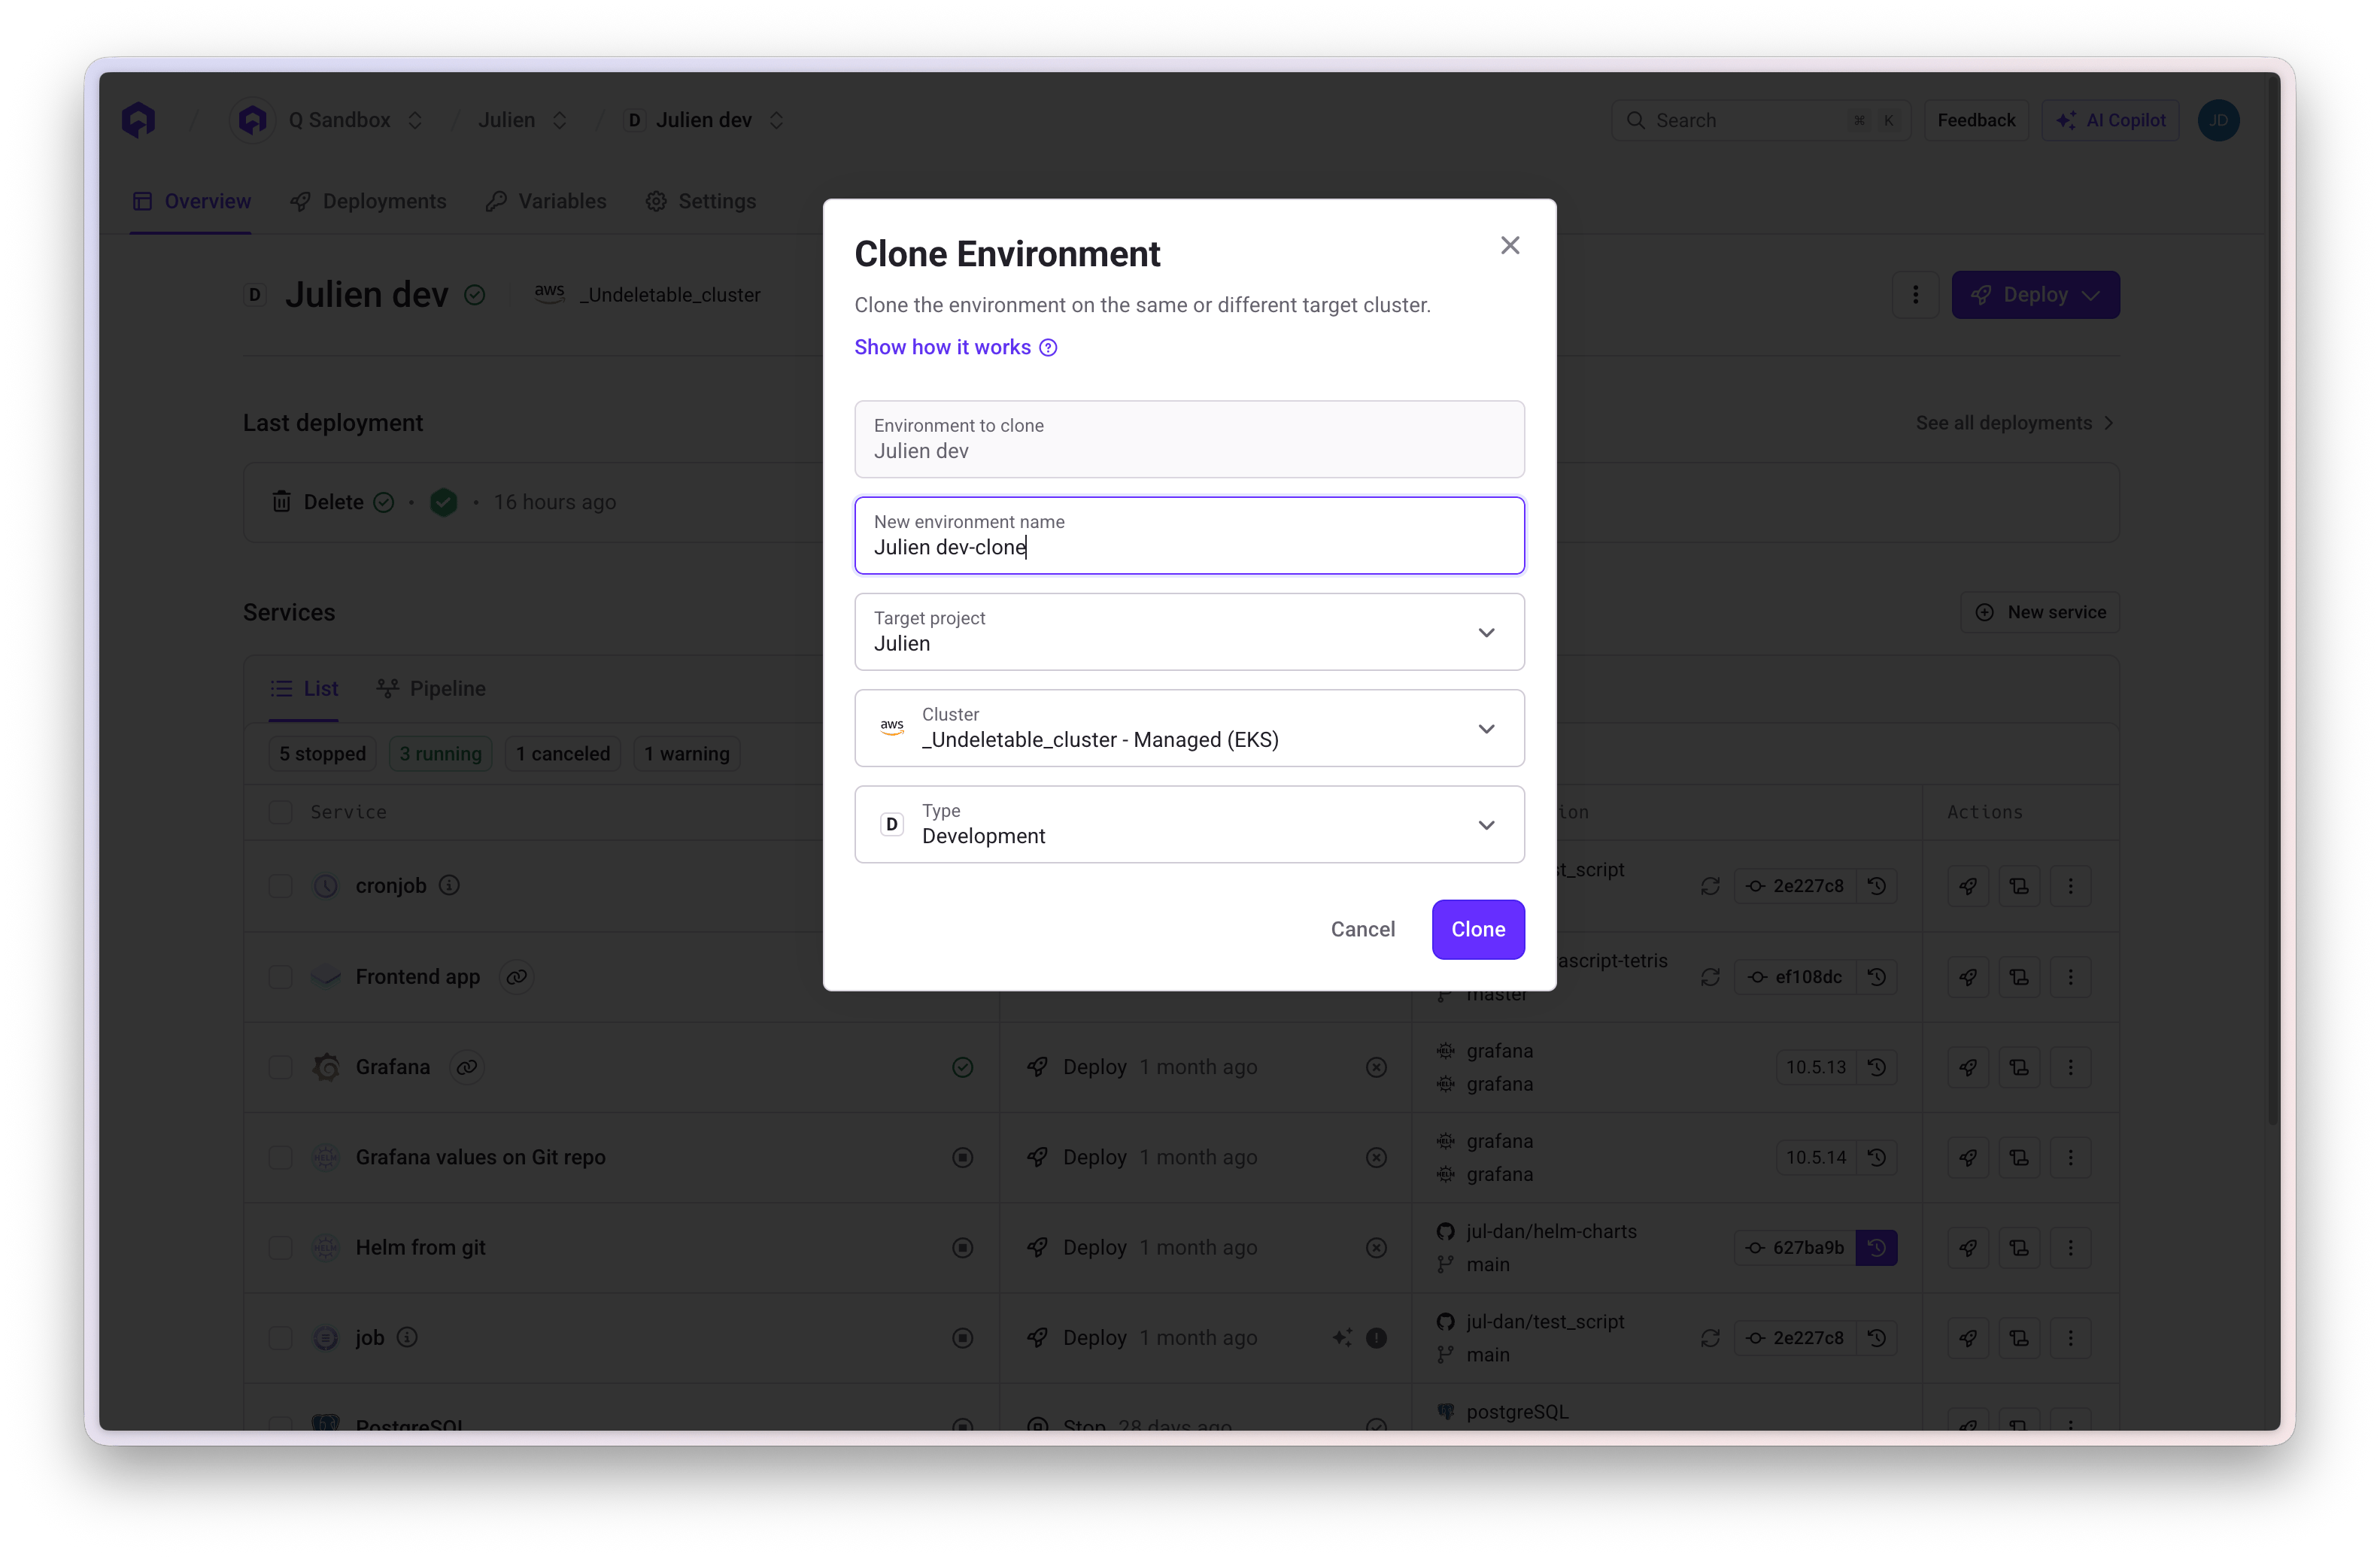The width and height of the screenshot is (2380, 1557).
Task: Select the List view tab
Action: pyautogui.click(x=304, y=688)
